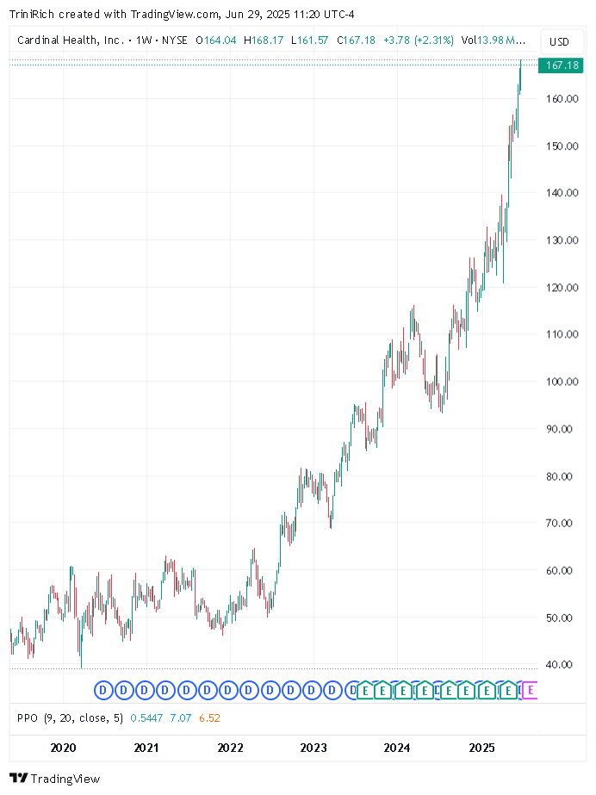This screenshot has height=795, width=596.
Task: Select the 1W interval label
Action: [x=144, y=40]
